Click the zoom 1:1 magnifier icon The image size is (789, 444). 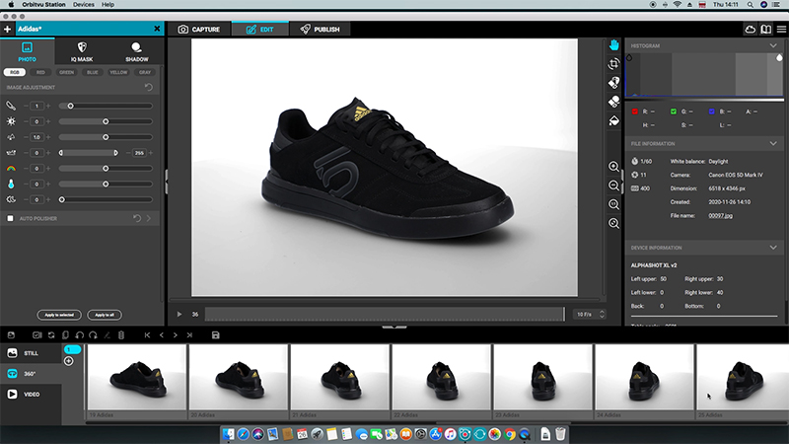[613, 204]
